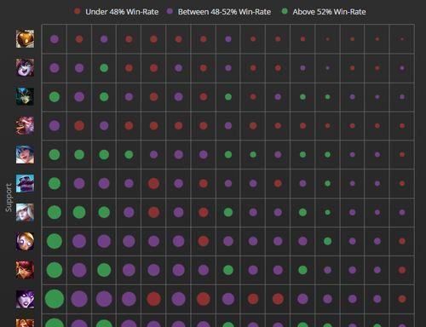Open the Thresh champion portrait

point(25,97)
